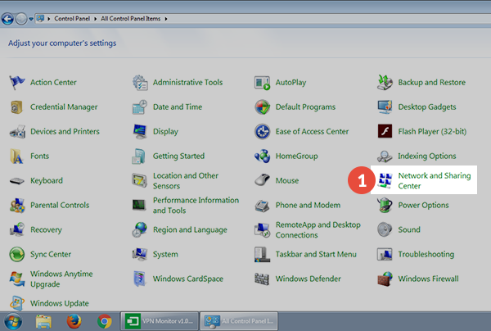Open the Recovery icon

coord(17,229)
